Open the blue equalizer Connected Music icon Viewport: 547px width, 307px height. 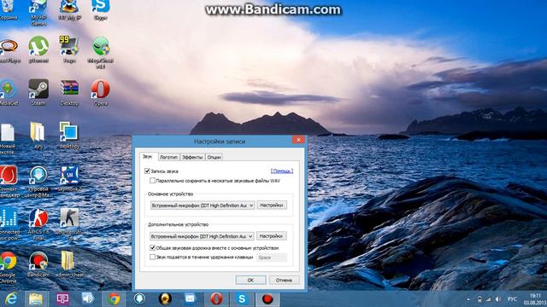click(x=9, y=224)
